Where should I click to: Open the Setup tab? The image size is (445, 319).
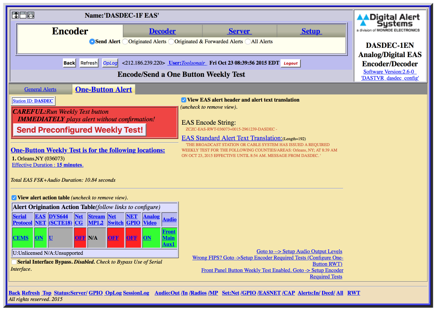coord(311,31)
